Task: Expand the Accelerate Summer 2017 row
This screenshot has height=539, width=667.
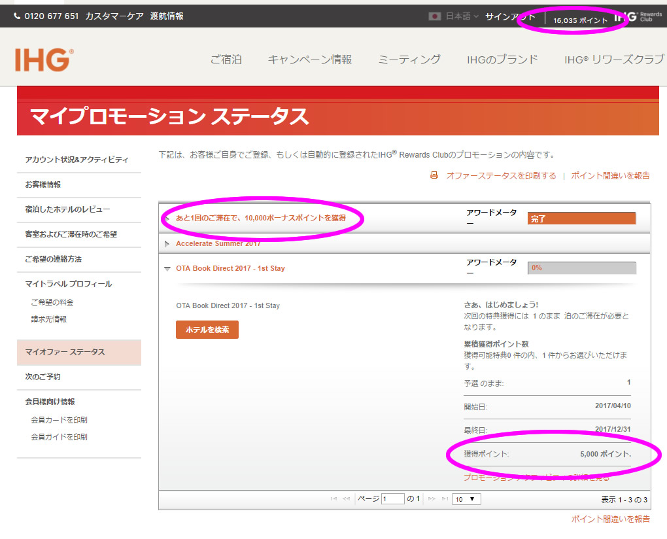Action: [x=167, y=244]
